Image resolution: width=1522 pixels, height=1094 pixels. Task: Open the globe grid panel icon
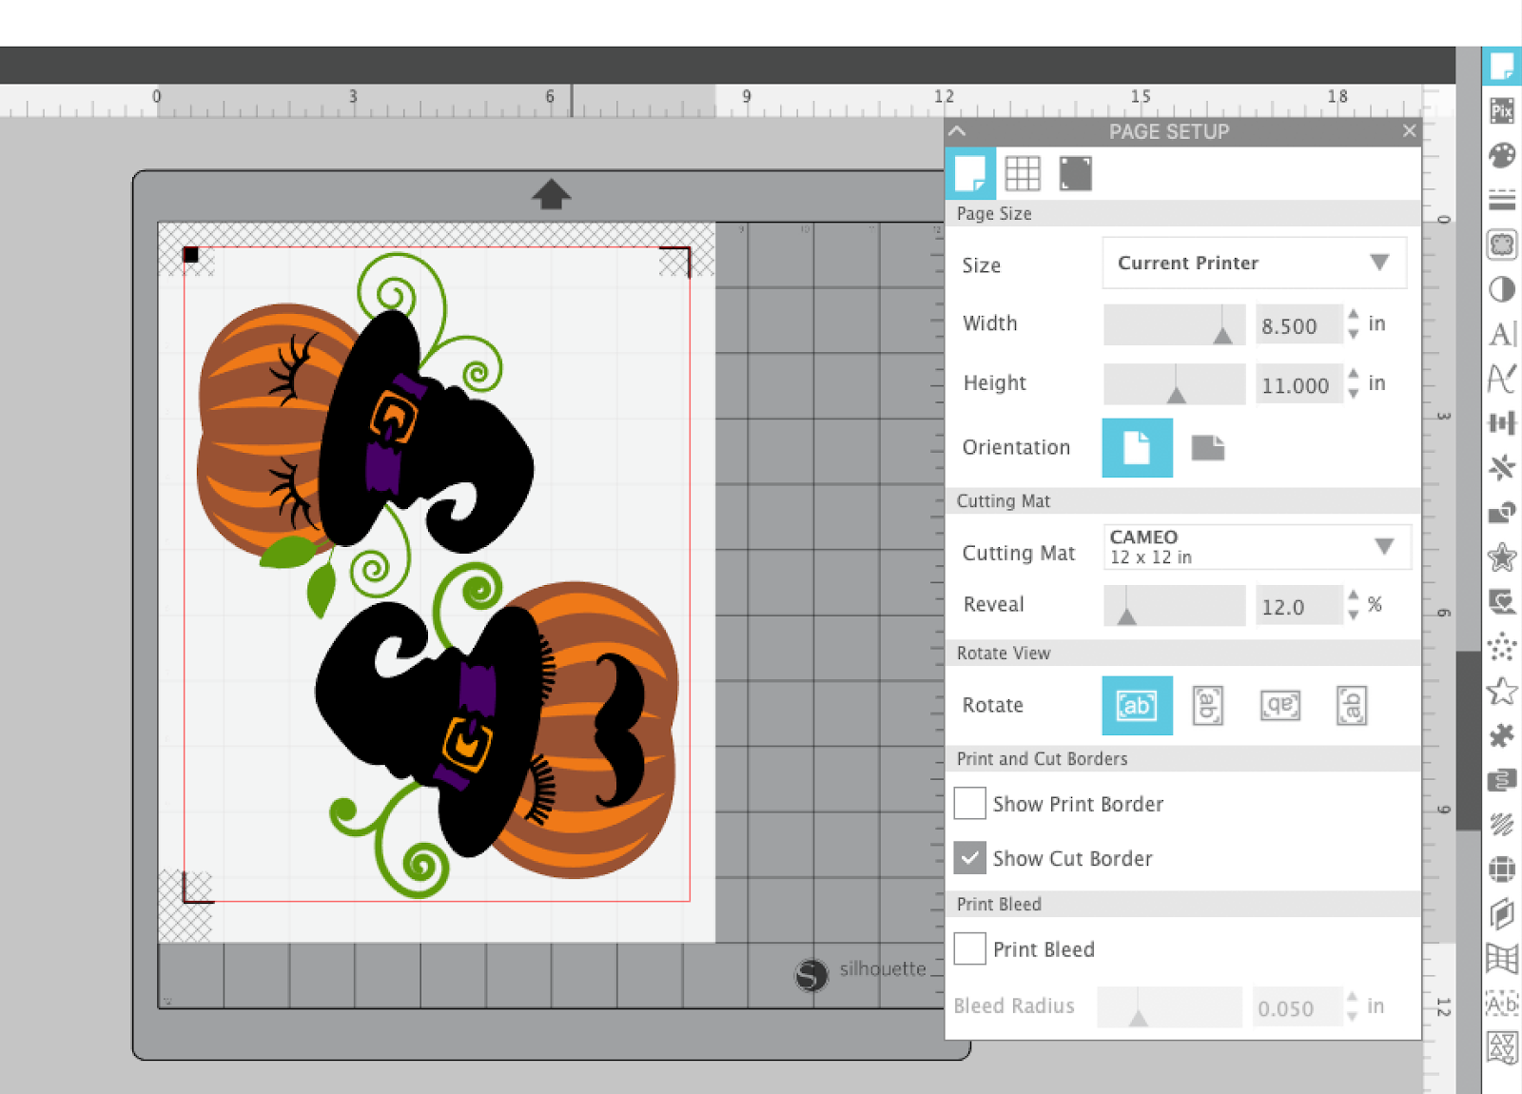1502,869
